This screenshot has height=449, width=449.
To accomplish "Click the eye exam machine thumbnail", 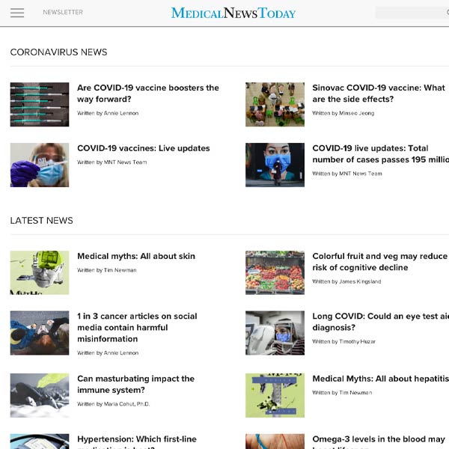I will pyautogui.click(x=275, y=333).
